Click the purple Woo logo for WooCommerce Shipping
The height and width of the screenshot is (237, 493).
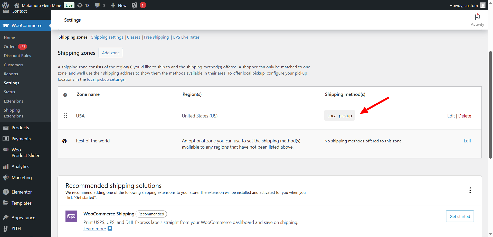tap(71, 216)
